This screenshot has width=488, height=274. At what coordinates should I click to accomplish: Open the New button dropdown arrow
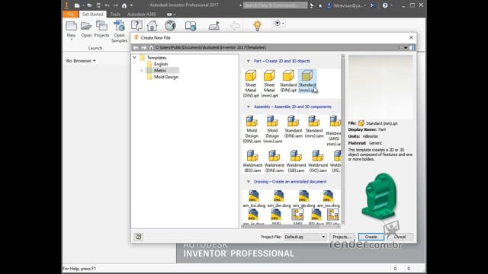tap(71, 40)
